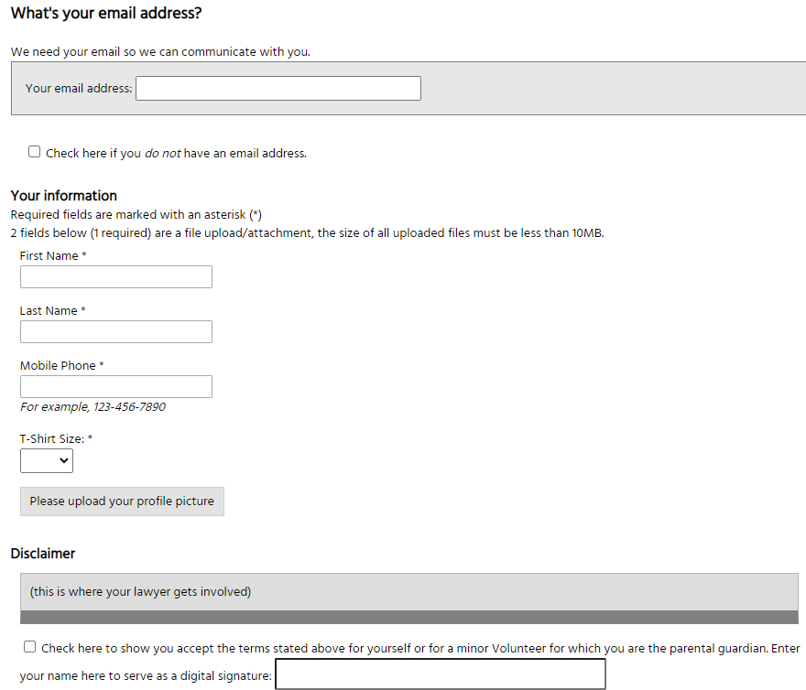Click into the Mobile Phone field
The height and width of the screenshot is (690, 806).
[x=116, y=387]
